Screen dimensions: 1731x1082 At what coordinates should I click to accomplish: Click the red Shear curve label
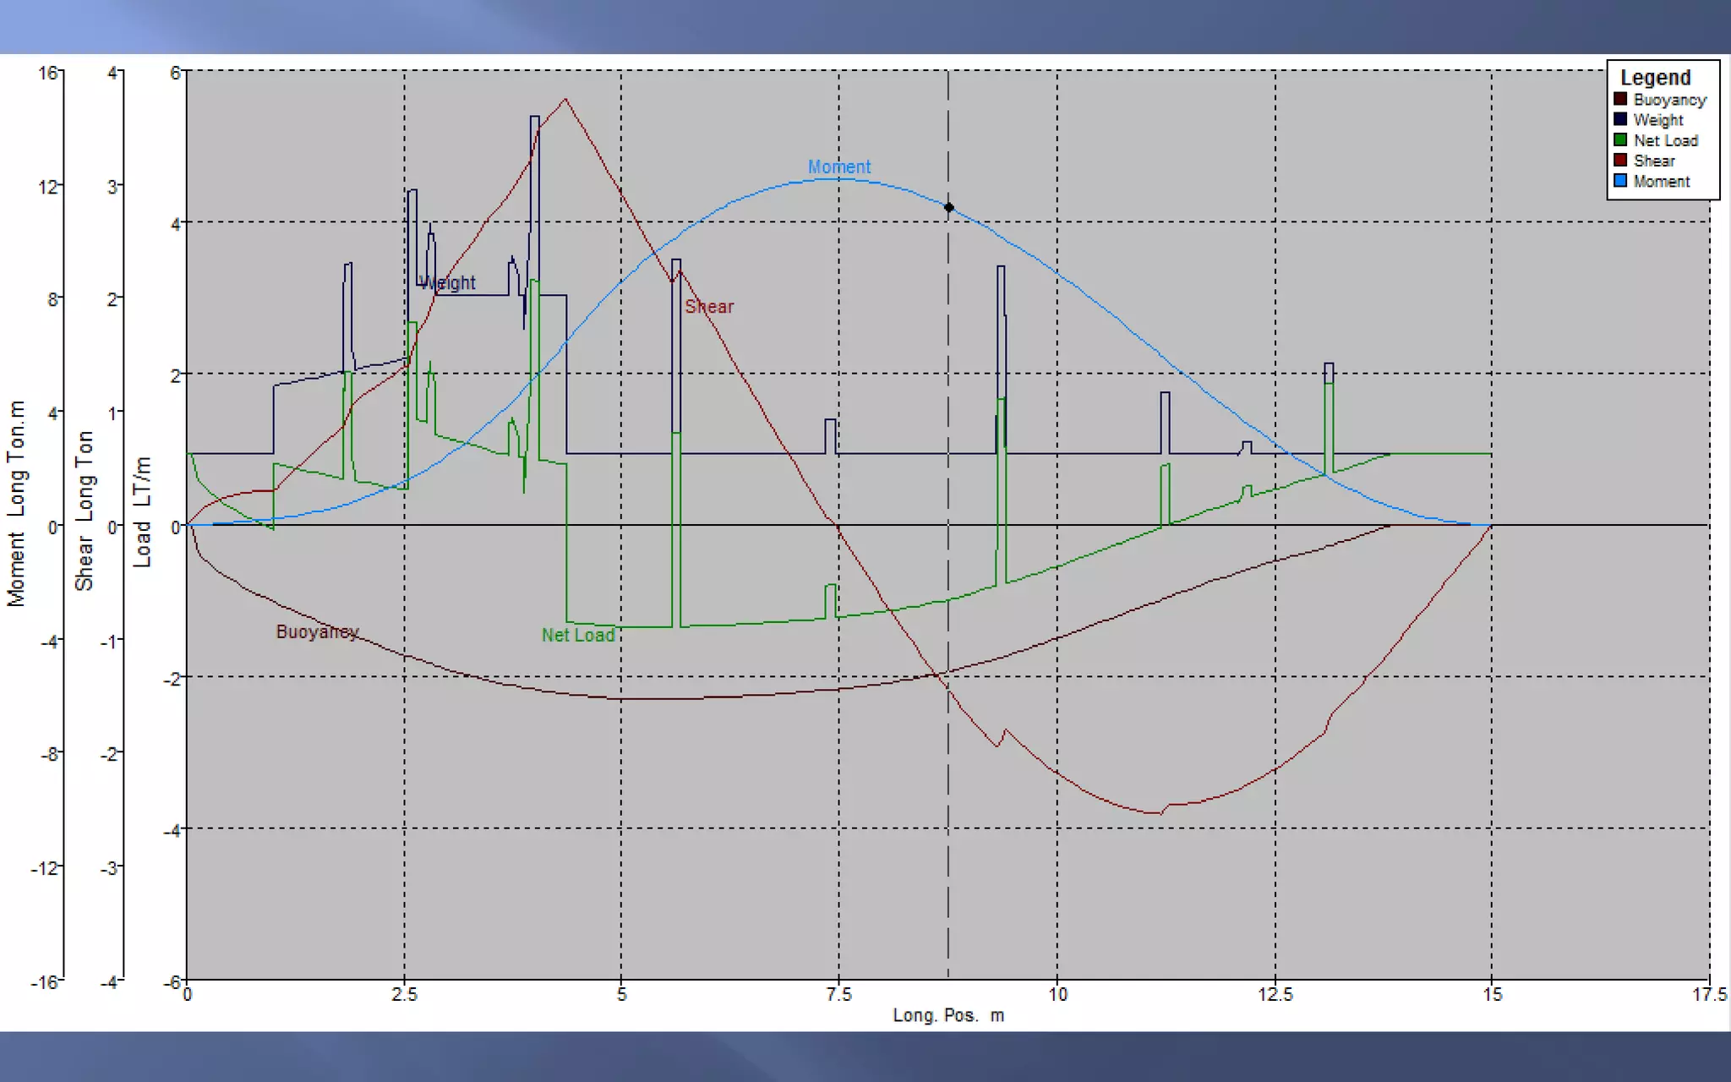click(x=708, y=307)
